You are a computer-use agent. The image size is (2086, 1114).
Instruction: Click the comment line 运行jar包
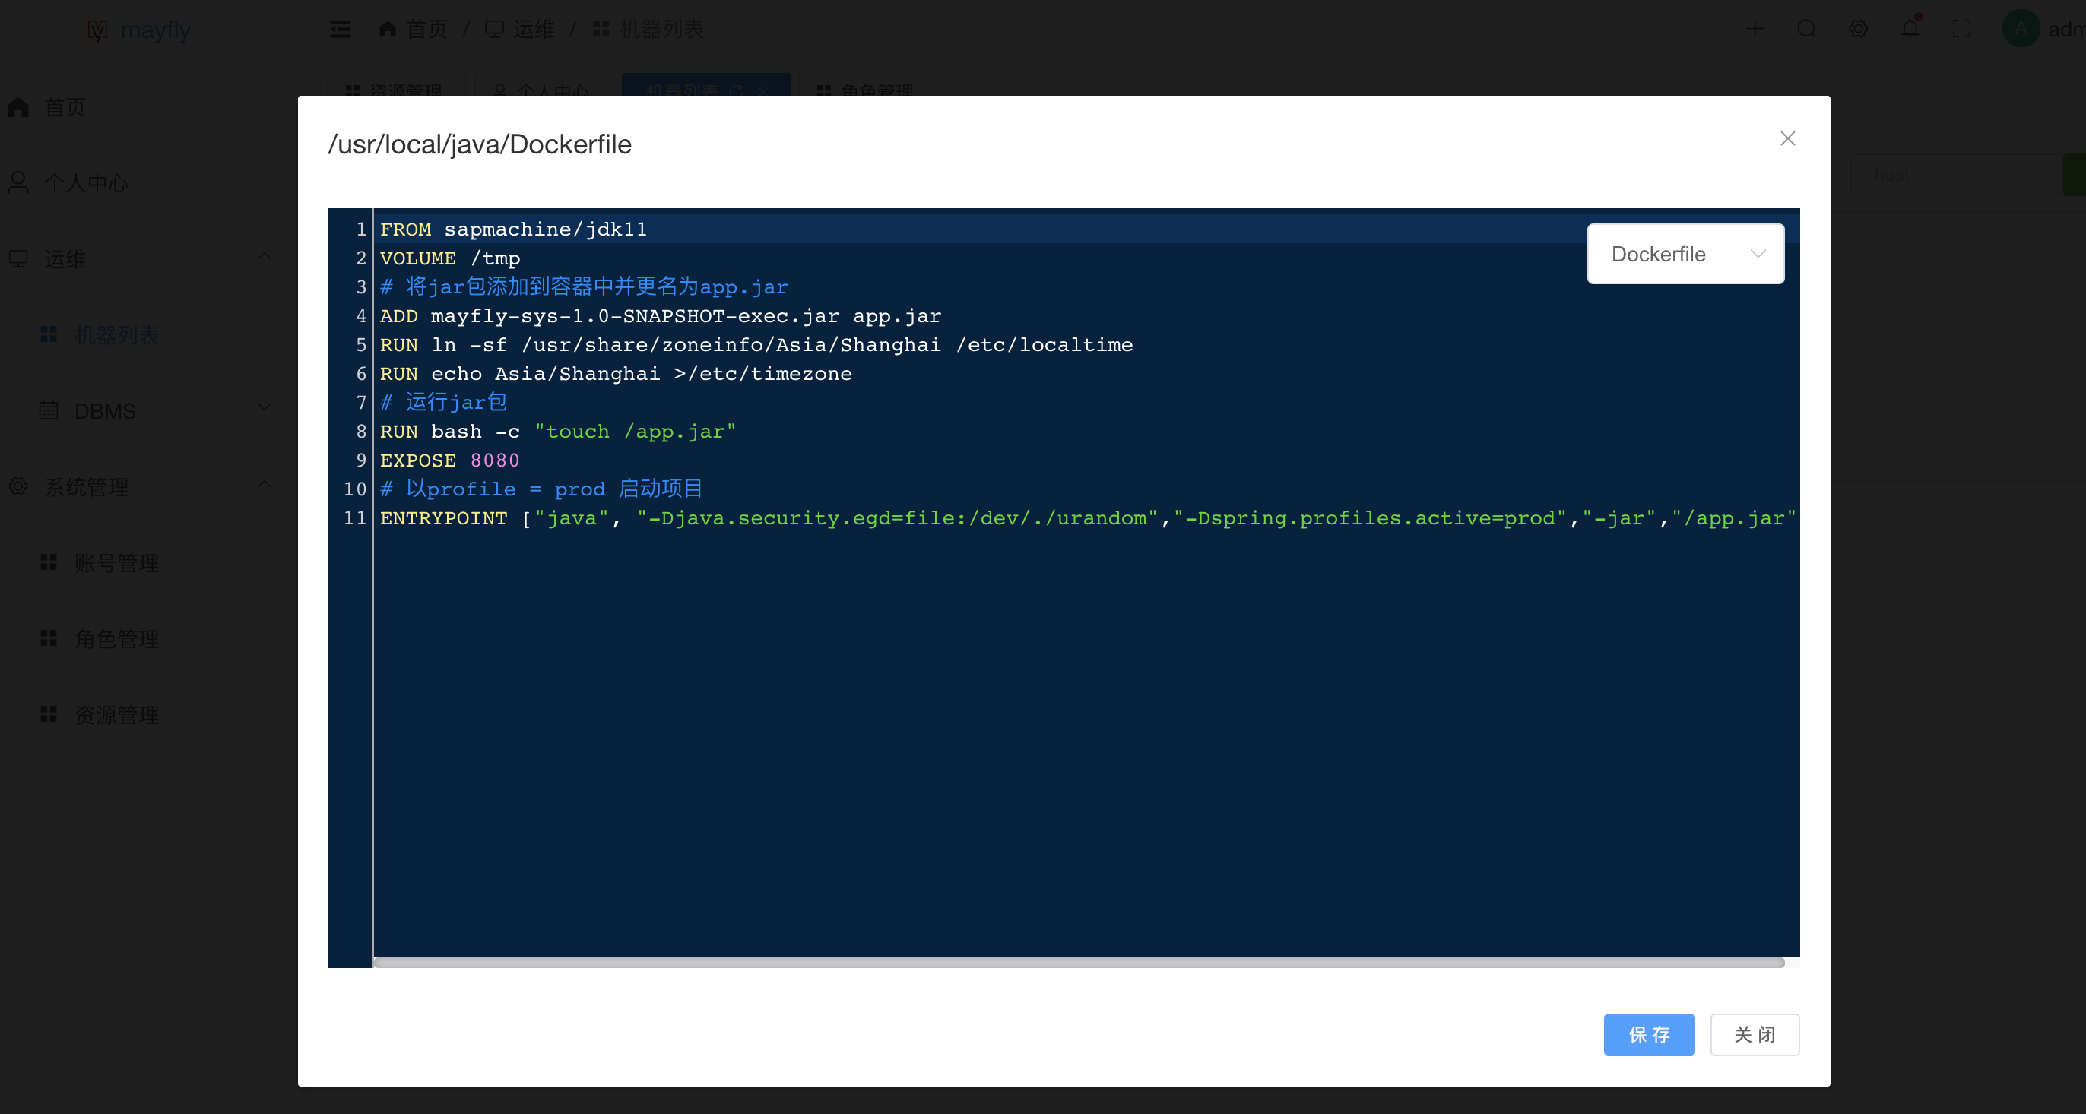click(x=444, y=403)
